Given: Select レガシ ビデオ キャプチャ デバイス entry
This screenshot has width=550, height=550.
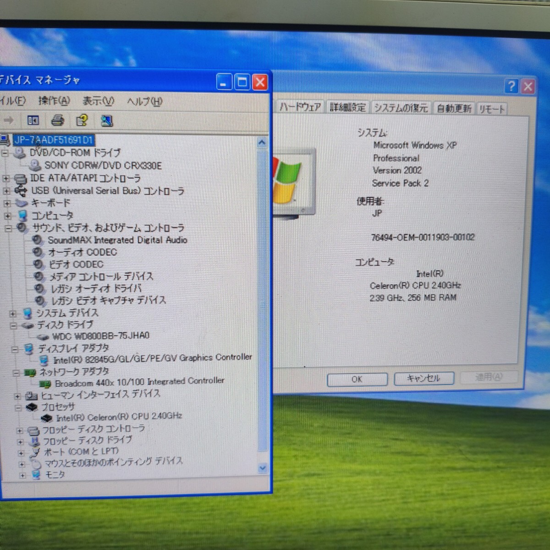Looking at the screenshot, I should click(x=108, y=301).
